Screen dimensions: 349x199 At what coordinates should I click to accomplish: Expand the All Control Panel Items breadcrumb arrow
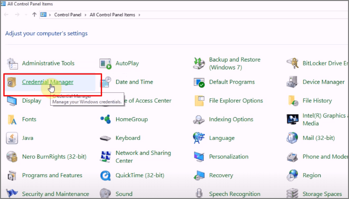click(140, 15)
